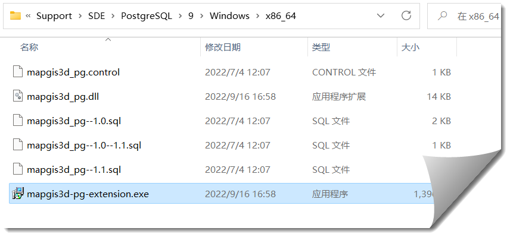Image resolution: width=510 pixels, height=237 pixels.
Task: Expand the chevron after PostgreSQL breadcrumb
Action: 180,16
